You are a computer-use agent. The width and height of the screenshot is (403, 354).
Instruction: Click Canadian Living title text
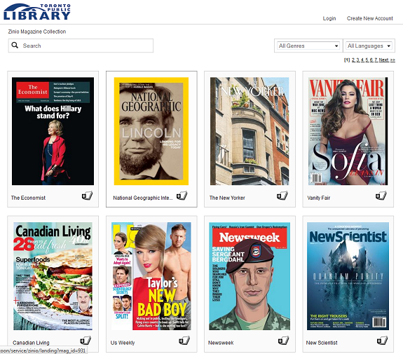[x=31, y=343]
